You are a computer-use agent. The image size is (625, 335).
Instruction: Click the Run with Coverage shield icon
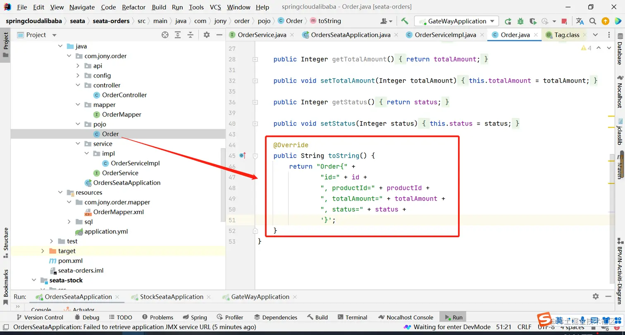tap(533, 21)
